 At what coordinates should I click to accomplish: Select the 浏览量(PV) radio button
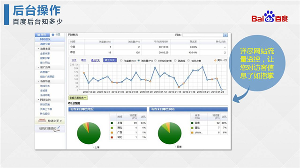point(139,61)
